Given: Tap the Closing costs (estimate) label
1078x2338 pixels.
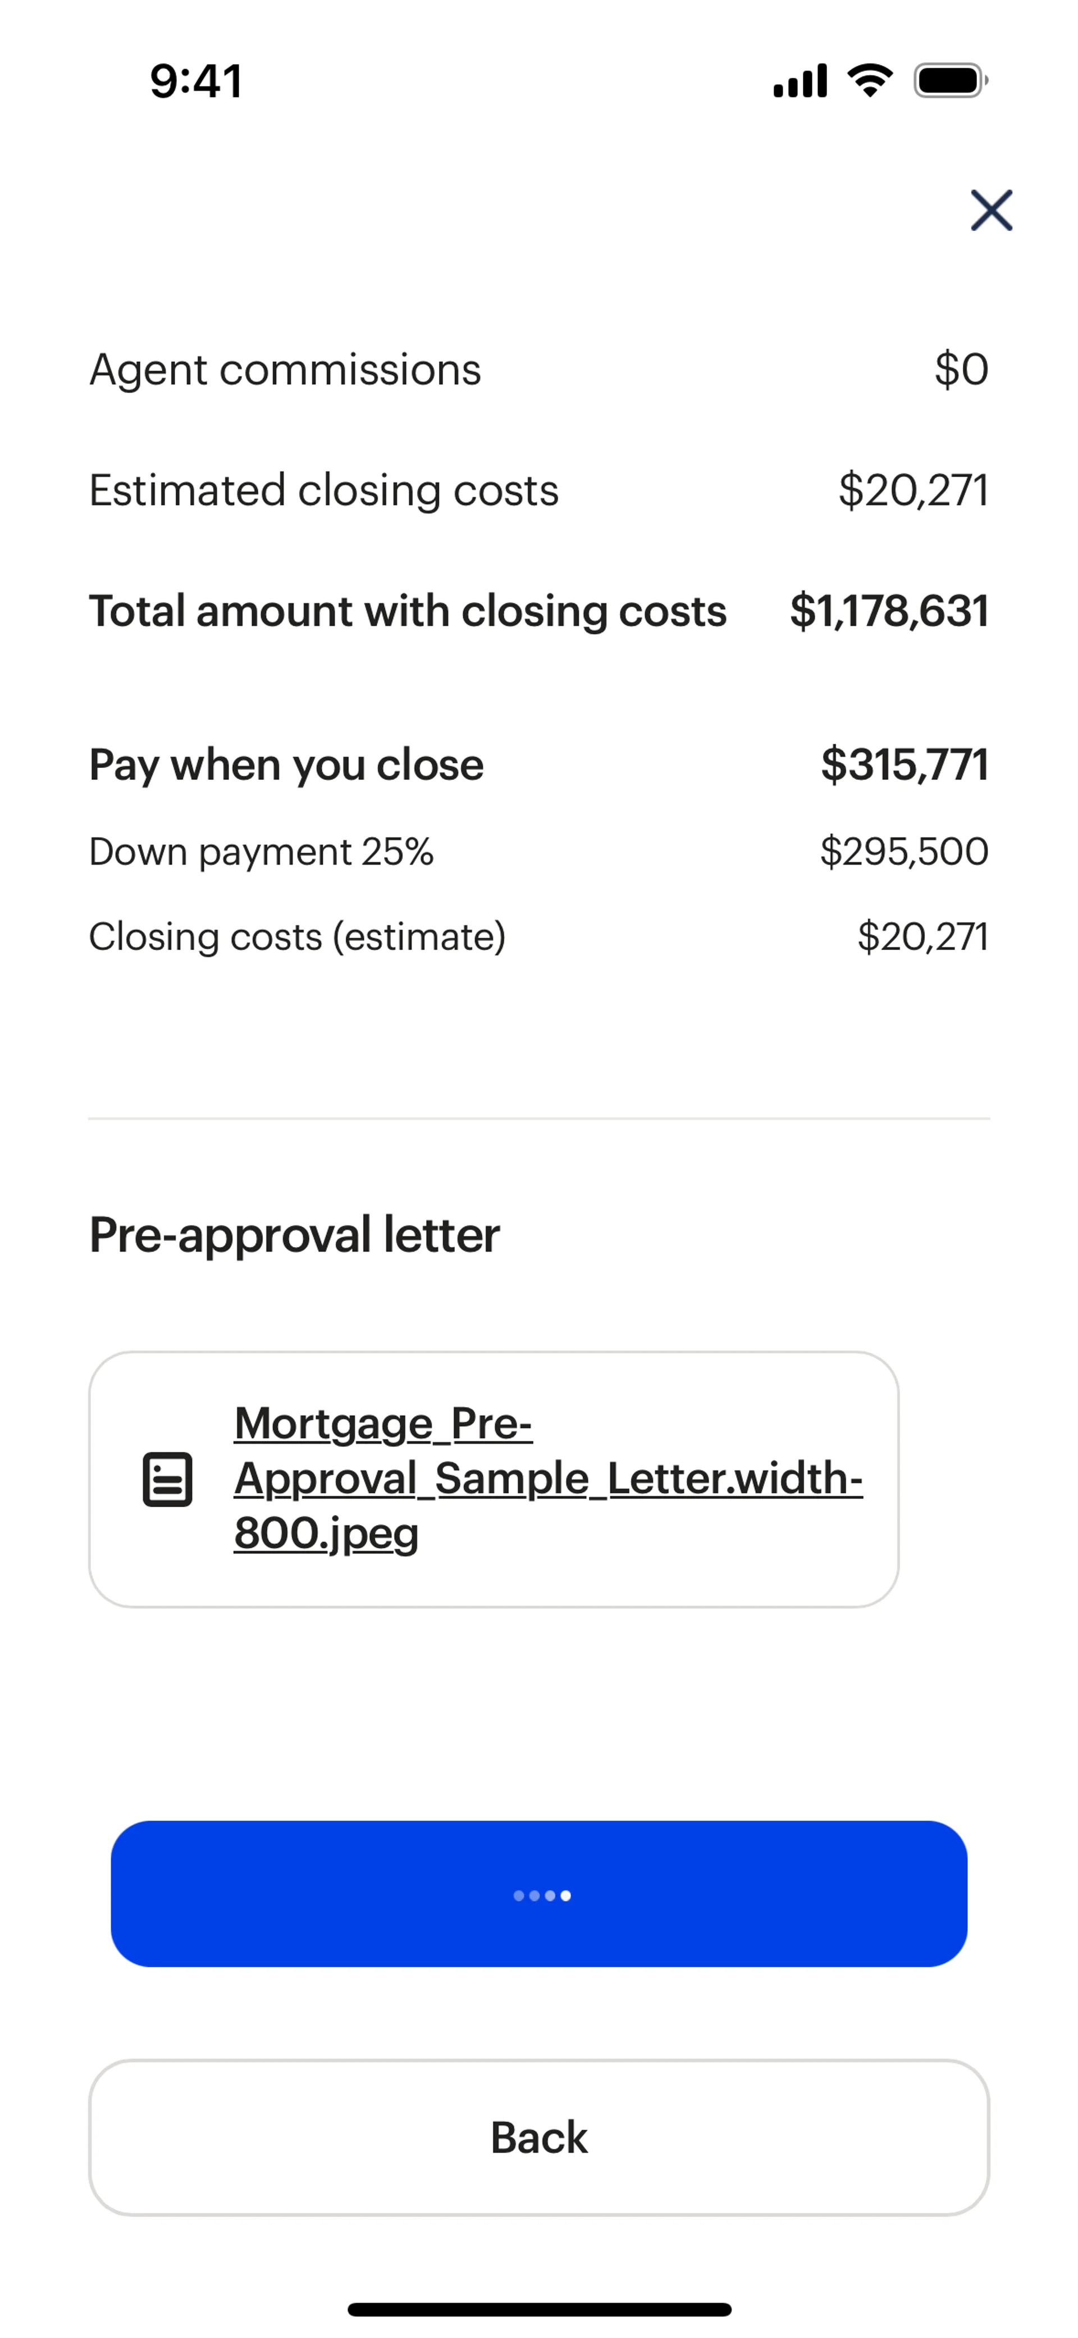Looking at the screenshot, I should [x=296, y=936].
